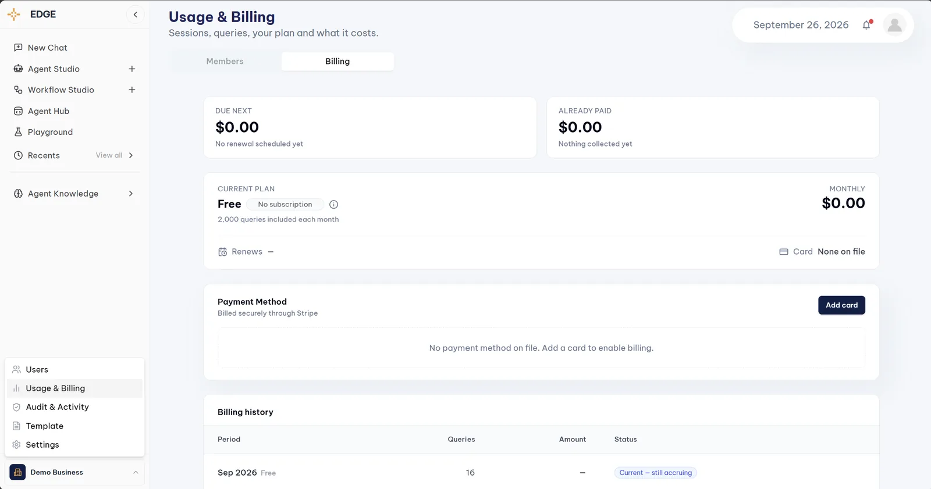Viewport: 931px width, 489px height.
Task: Click the September 26, 2026 date
Action: point(801,25)
